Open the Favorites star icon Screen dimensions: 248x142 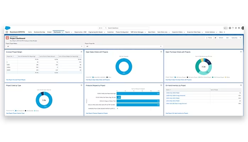(225, 28)
